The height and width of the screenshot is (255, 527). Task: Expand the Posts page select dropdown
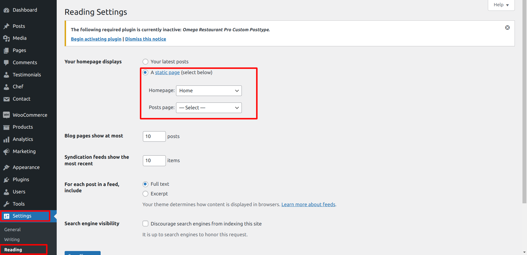(x=209, y=108)
